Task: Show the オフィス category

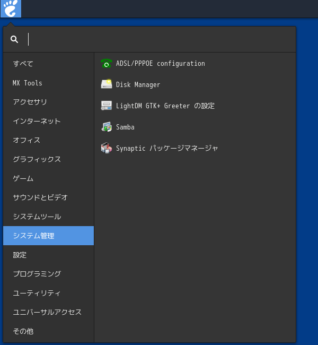Action: point(49,140)
